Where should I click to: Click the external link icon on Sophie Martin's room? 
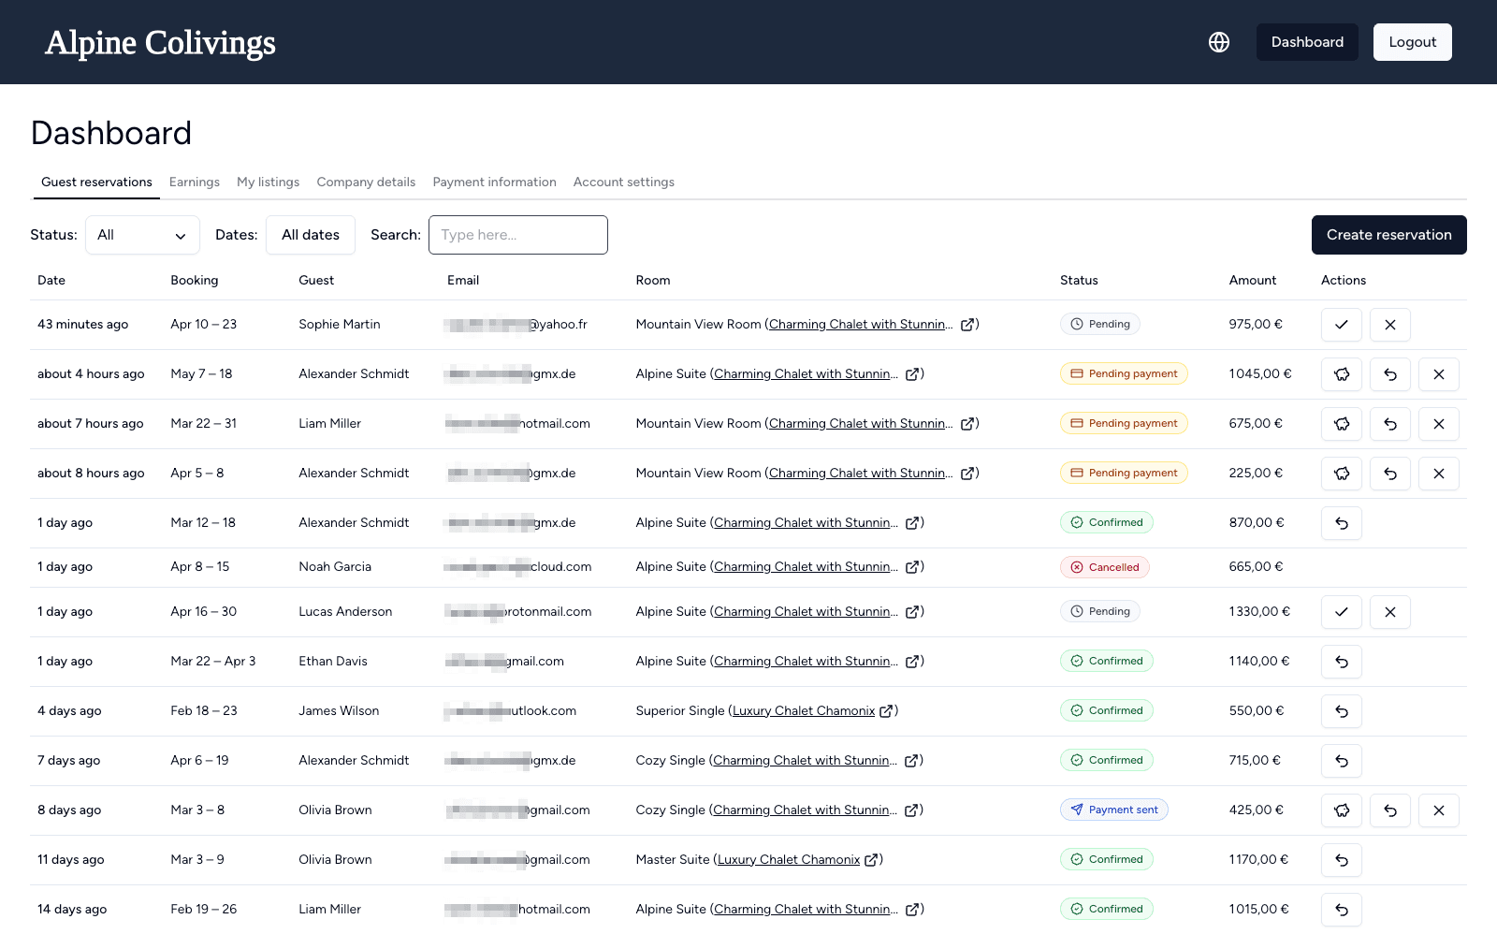970,324
